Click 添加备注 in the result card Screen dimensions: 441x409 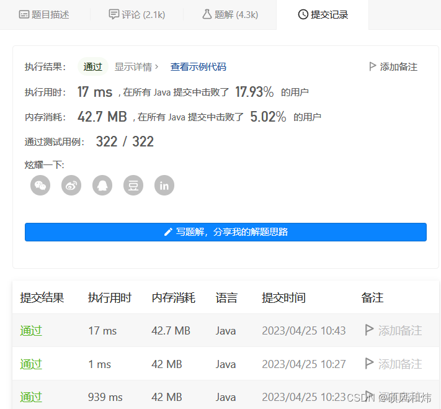(x=393, y=66)
